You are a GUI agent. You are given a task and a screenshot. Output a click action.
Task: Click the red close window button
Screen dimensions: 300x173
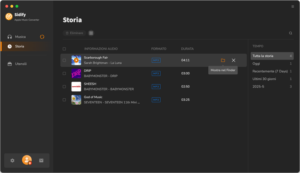pyautogui.click(x=7, y=6)
